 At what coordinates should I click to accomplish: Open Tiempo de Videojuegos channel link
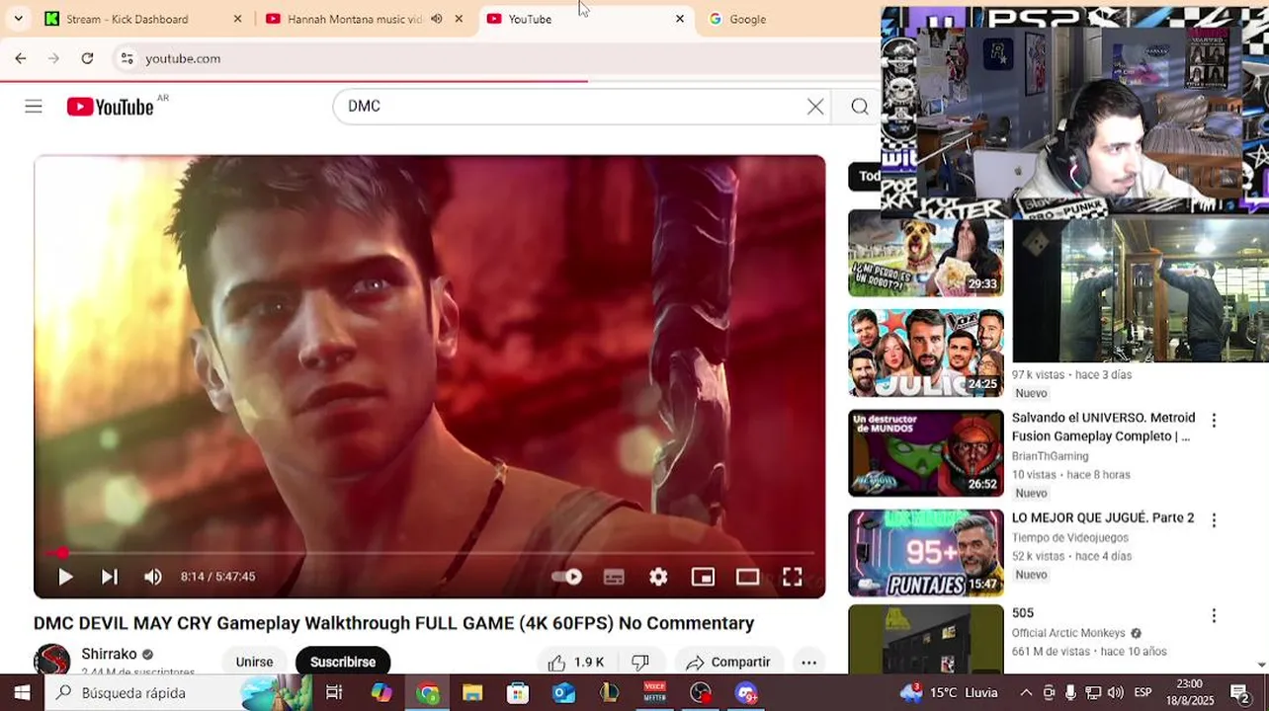1069,538
